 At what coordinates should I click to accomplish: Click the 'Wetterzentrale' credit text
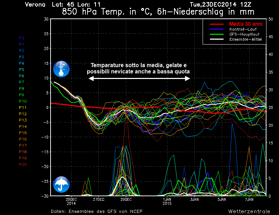tap(249, 211)
